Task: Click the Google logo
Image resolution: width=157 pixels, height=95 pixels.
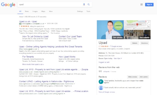Action: (x=8, y=5)
